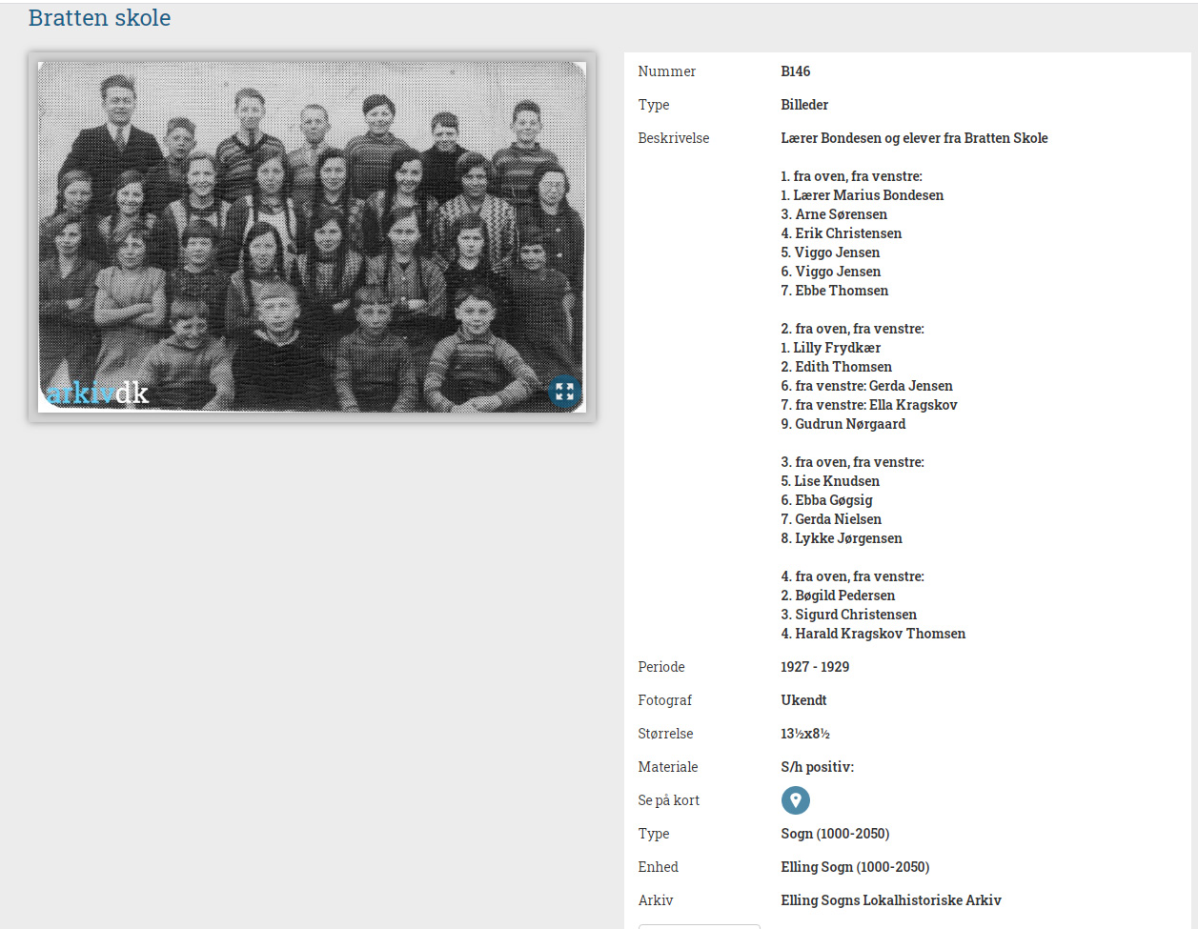
Task: Click the 'Billeder' type value
Action: click(804, 105)
